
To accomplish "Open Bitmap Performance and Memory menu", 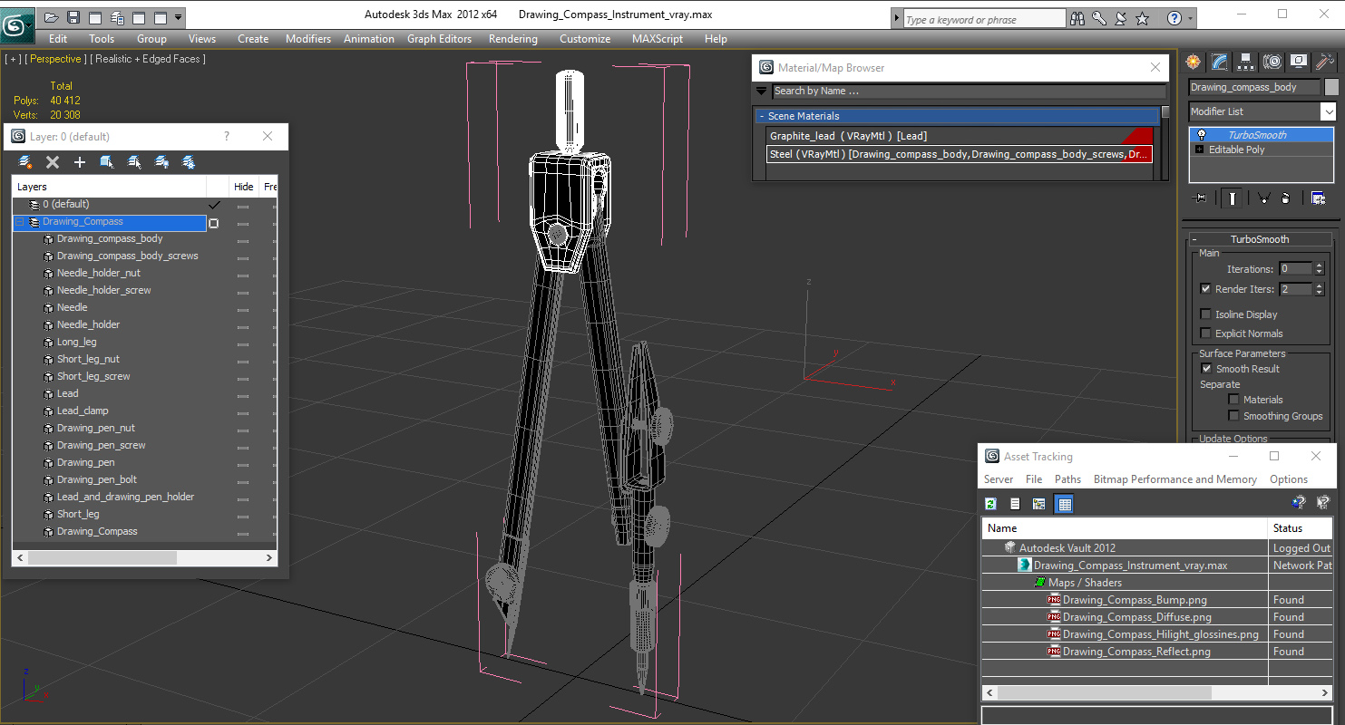I will [x=1174, y=479].
